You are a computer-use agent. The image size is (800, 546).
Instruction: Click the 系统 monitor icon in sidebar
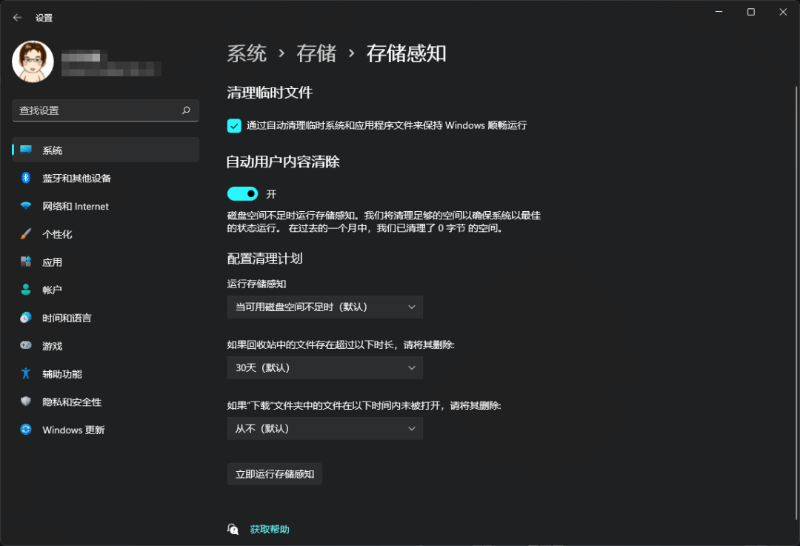point(26,150)
